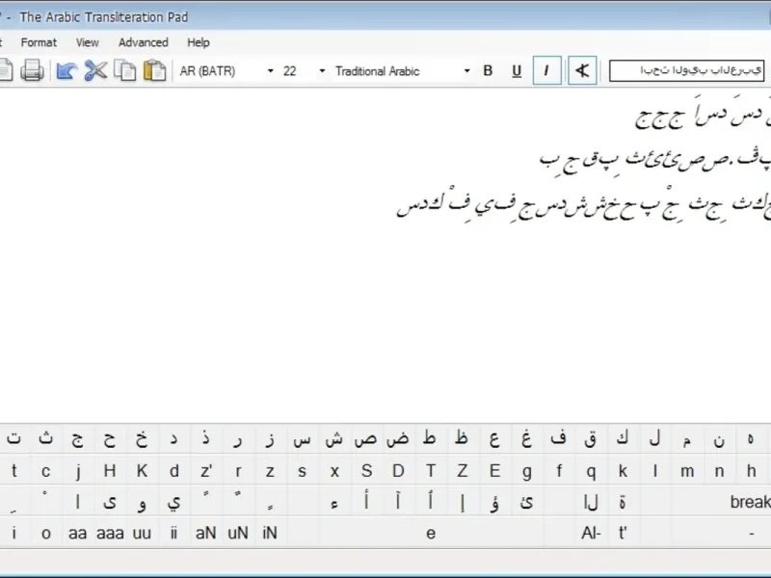Click the Arabic letter ض key
This screenshot has height=578, width=771.
tap(398, 438)
